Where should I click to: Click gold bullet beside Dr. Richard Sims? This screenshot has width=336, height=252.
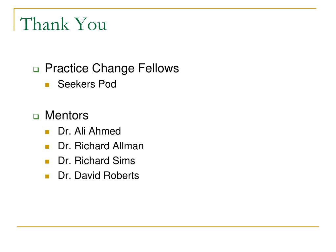coord(47,161)
